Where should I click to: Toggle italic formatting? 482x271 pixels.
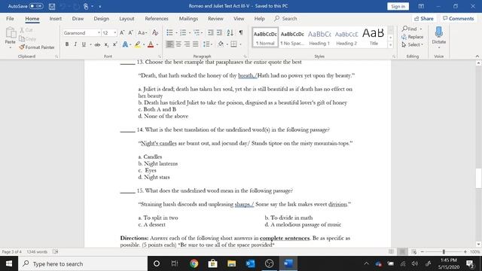click(75, 44)
